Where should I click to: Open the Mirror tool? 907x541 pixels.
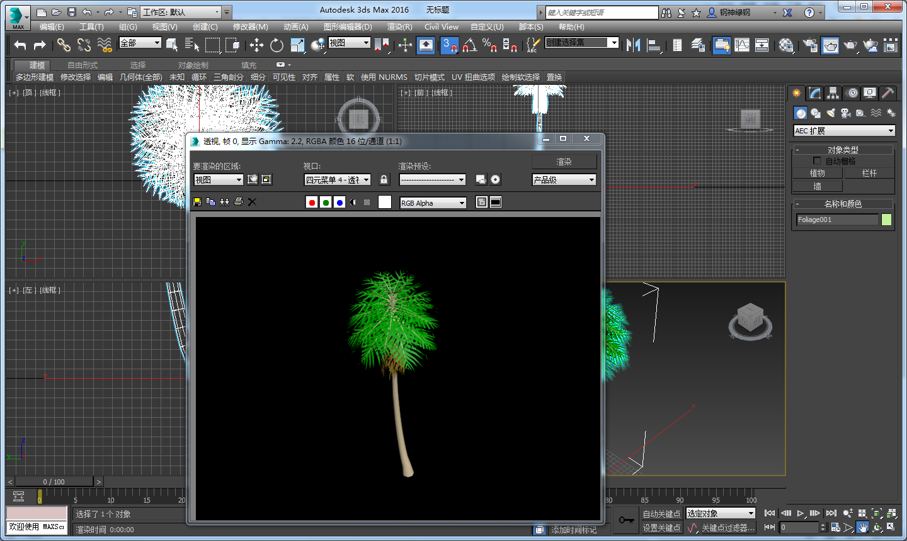634,45
